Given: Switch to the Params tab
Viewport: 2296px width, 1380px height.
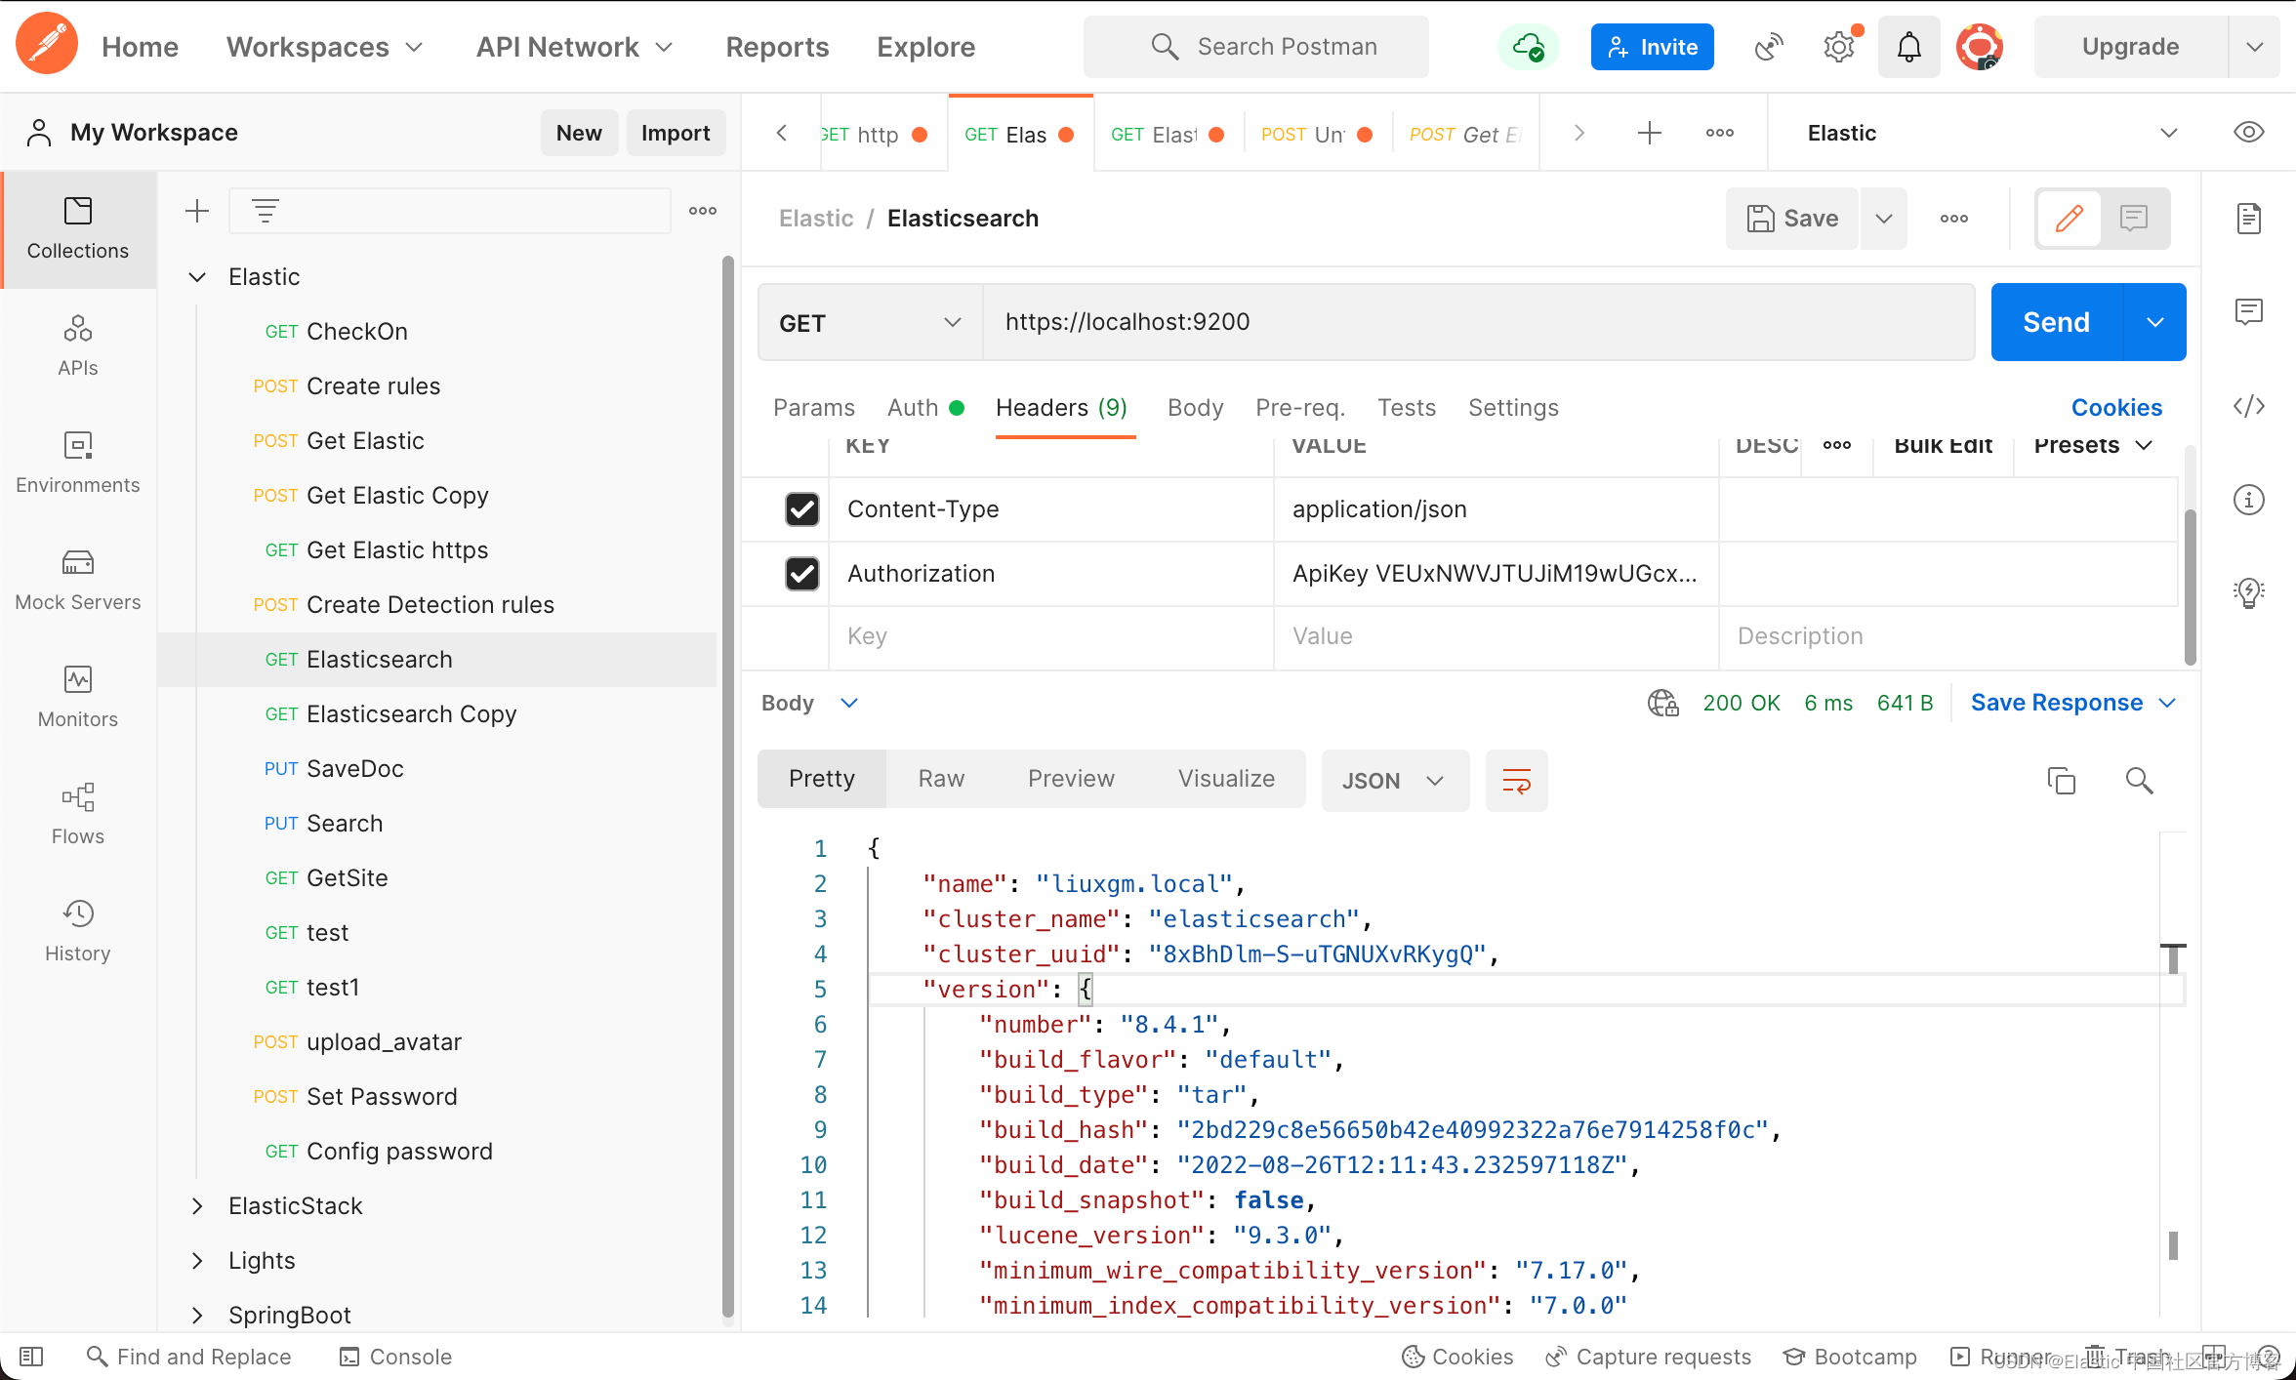Looking at the screenshot, I should 813,407.
